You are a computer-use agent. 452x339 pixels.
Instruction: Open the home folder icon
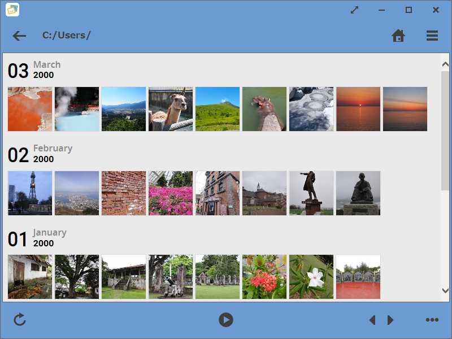pos(398,36)
